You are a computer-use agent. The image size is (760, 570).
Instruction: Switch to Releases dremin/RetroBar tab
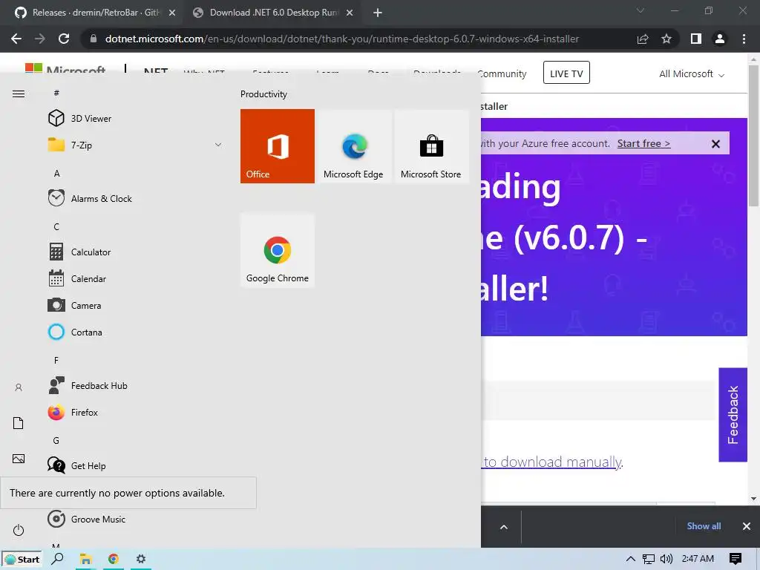coord(94,13)
